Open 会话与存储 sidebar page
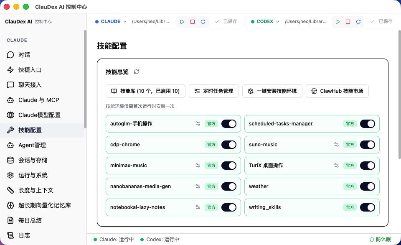The width and height of the screenshot is (401, 245). (42, 160)
